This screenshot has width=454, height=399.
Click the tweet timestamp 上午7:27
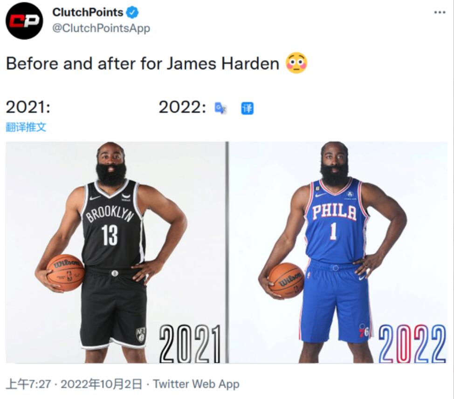28,384
